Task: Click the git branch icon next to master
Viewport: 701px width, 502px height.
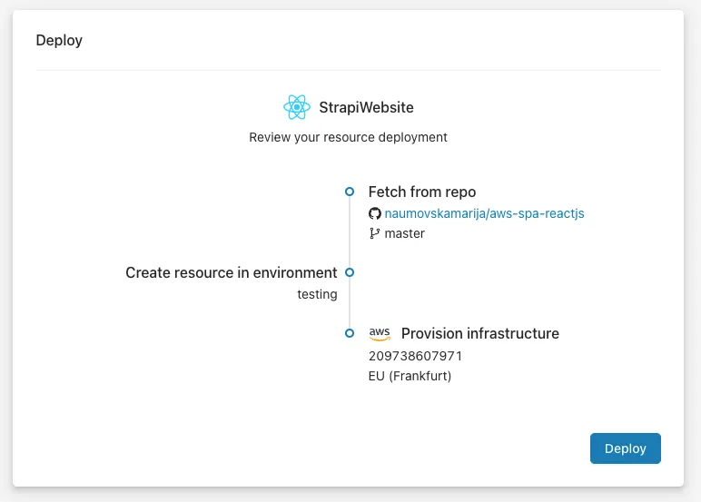Action: pyautogui.click(x=375, y=233)
